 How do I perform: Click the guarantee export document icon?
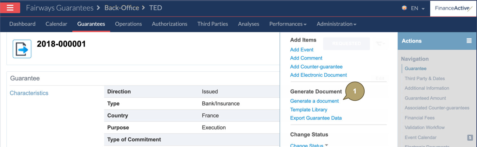22,49
